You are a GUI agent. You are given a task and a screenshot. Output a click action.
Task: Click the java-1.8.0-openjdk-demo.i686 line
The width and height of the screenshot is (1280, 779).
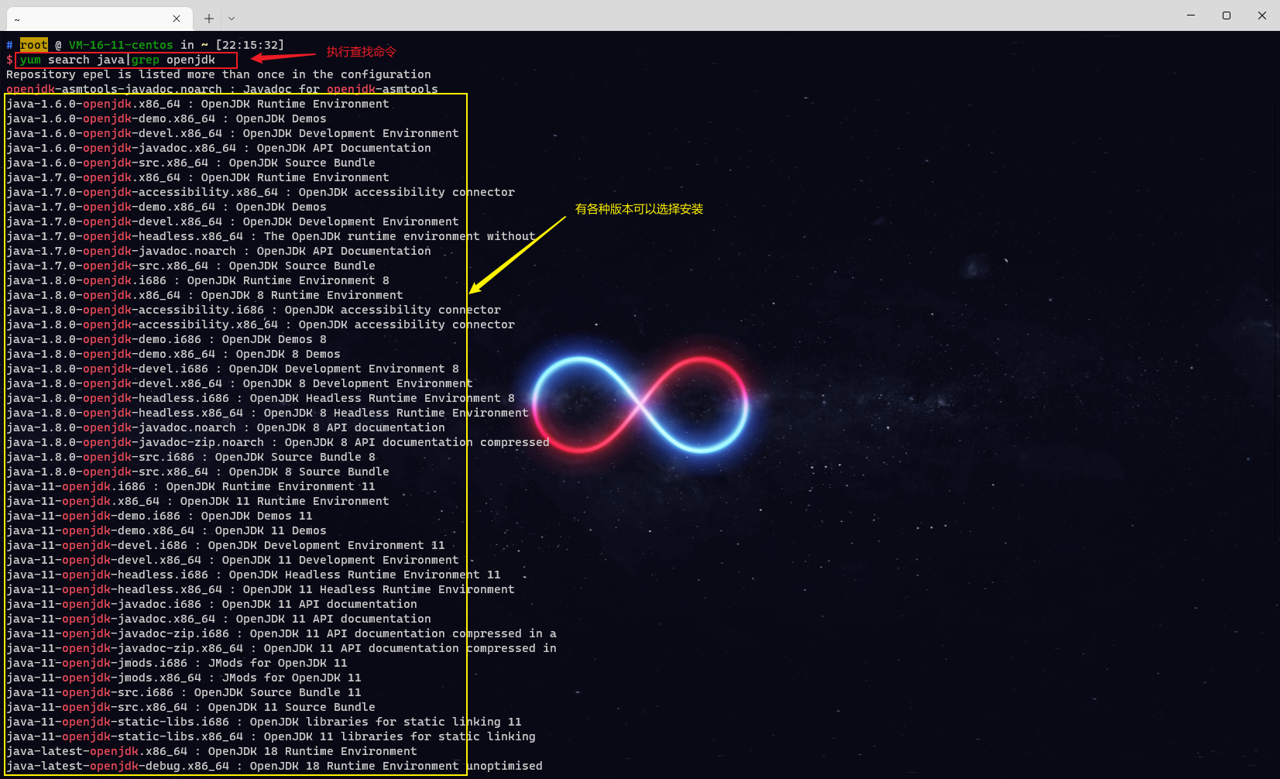(166, 339)
